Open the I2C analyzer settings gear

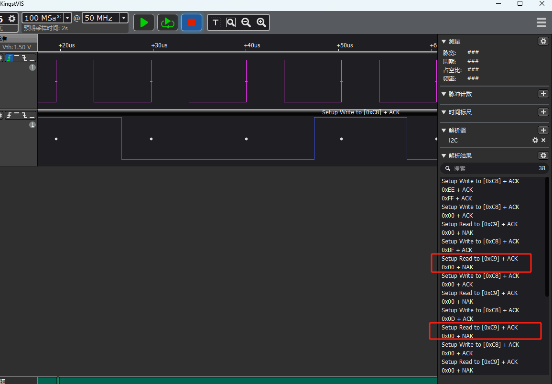535,140
